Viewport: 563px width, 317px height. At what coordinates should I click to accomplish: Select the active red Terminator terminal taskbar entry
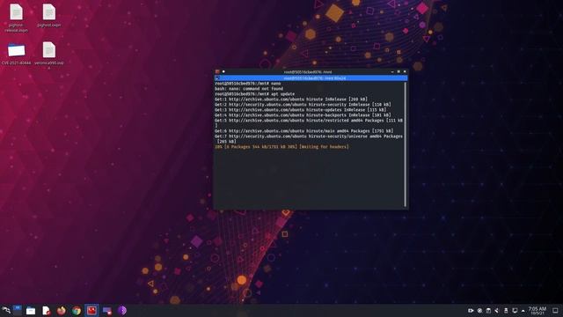pos(91,310)
